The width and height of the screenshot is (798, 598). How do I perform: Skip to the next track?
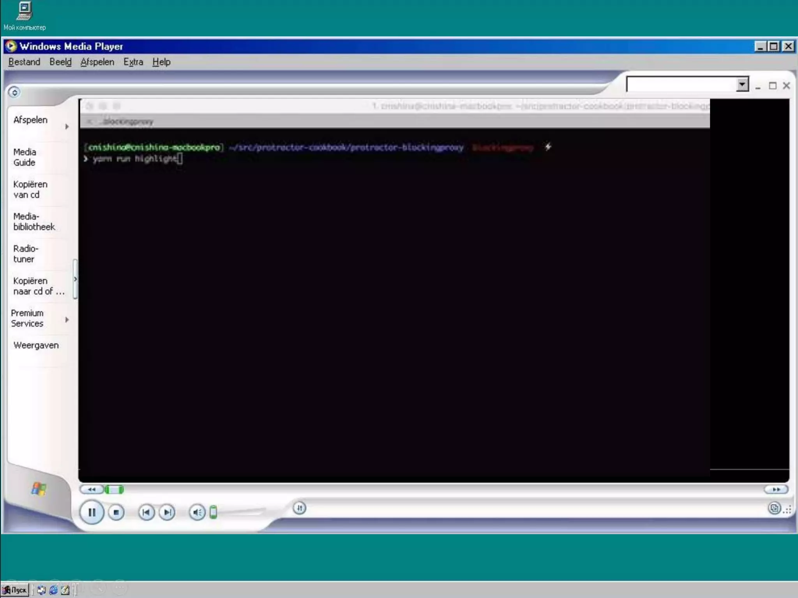coord(167,512)
